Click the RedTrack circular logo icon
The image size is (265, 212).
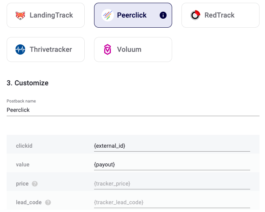pyautogui.click(x=195, y=15)
